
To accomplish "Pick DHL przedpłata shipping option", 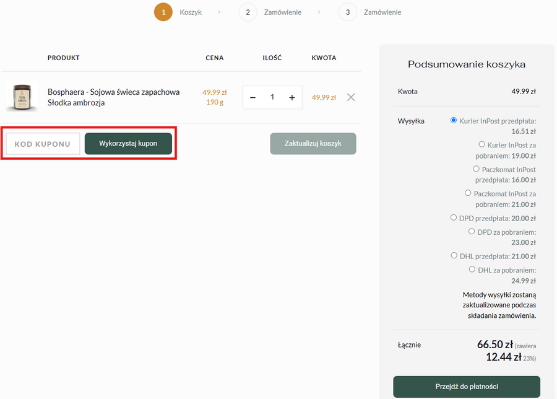I will click(x=454, y=256).
